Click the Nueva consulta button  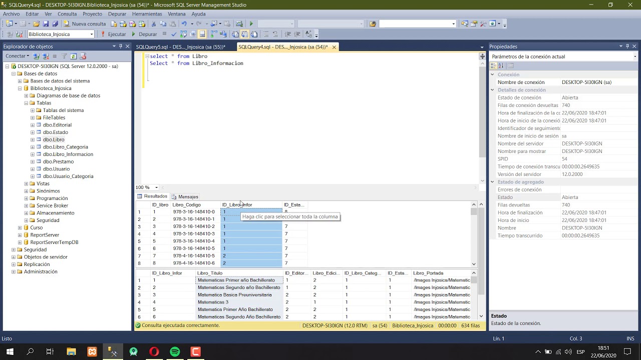point(85,23)
